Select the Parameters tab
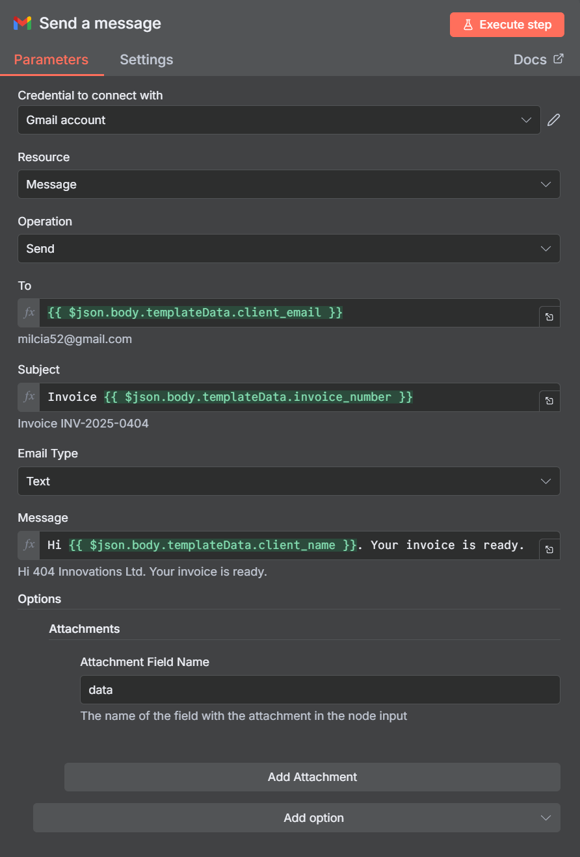 point(51,59)
